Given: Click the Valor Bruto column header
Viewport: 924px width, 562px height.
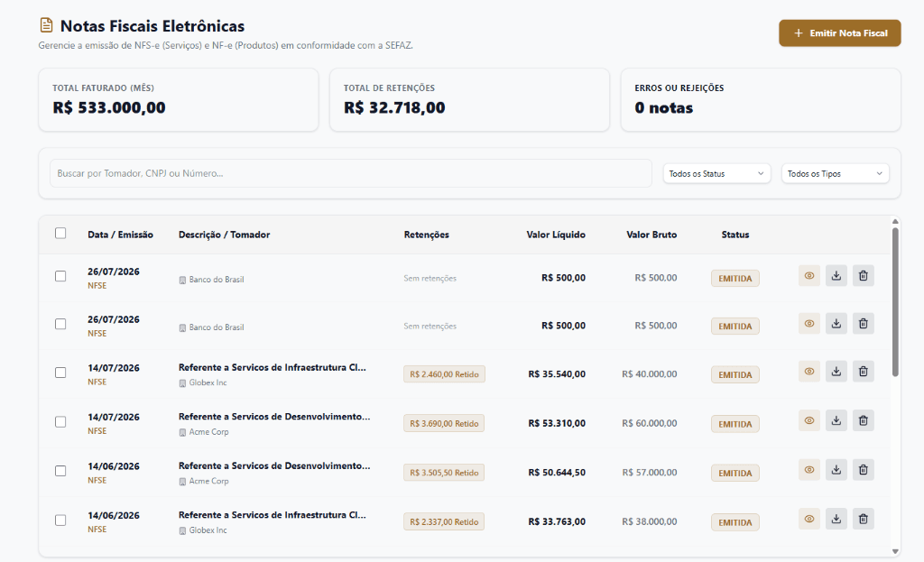Looking at the screenshot, I should (x=651, y=235).
